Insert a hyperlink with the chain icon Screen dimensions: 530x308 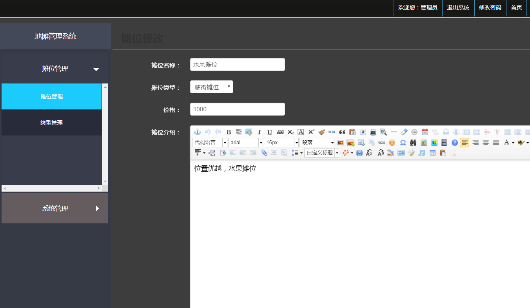click(x=382, y=143)
